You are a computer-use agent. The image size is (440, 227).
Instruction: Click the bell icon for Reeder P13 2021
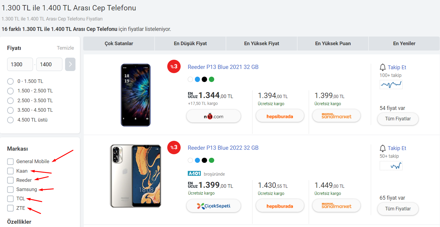coord(383,67)
